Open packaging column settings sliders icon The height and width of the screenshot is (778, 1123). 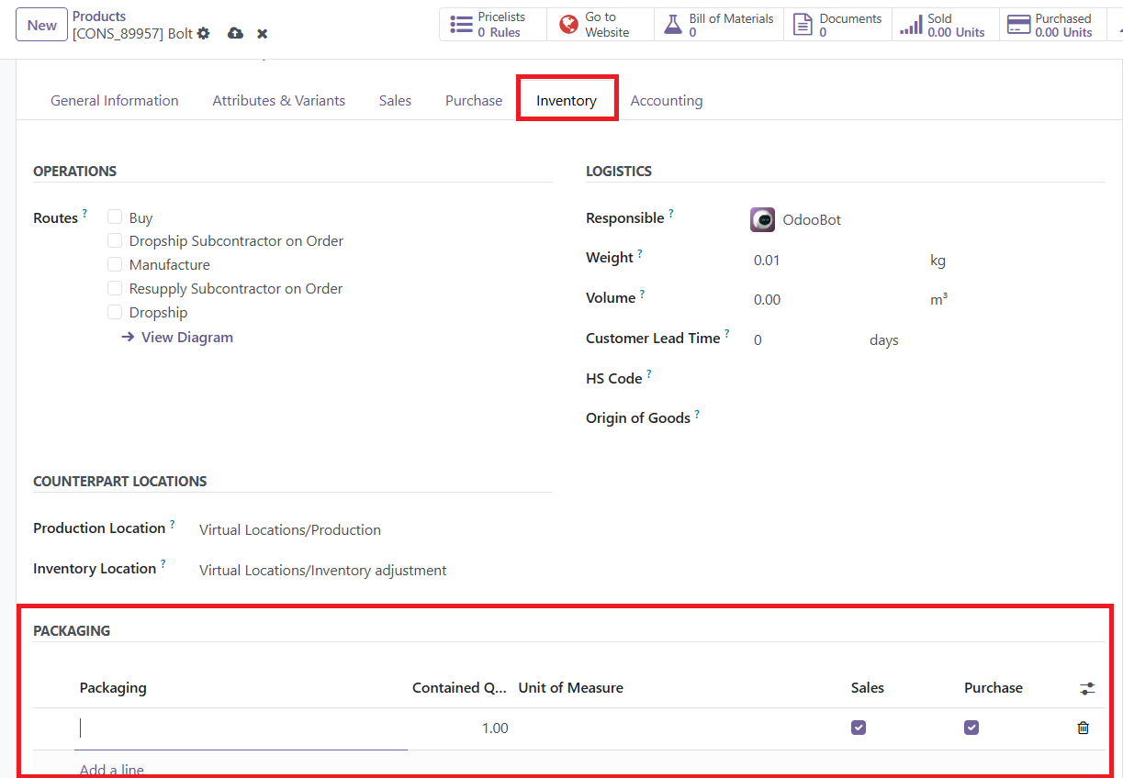point(1087,688)
